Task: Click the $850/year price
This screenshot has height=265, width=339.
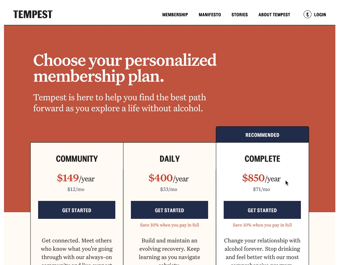Action: pos(261,178)
